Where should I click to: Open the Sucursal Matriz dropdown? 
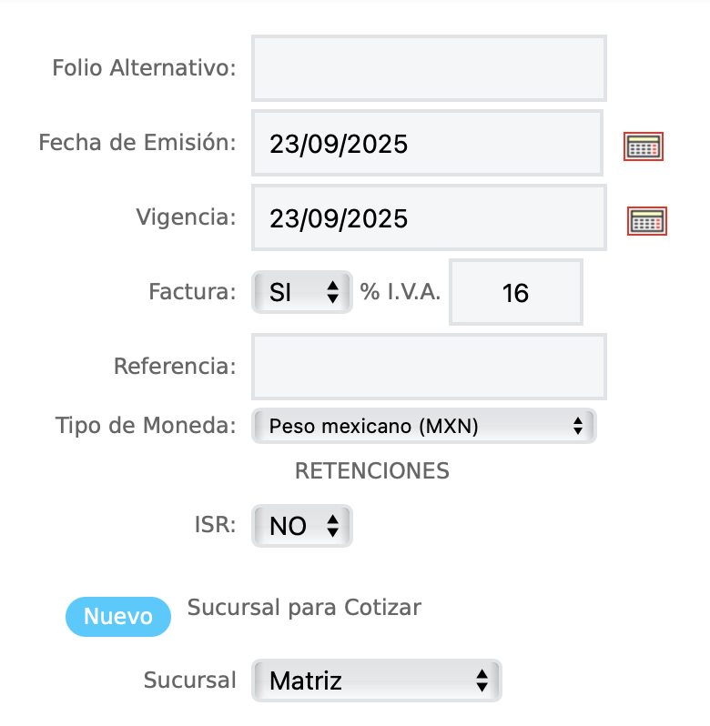point(377,680)
